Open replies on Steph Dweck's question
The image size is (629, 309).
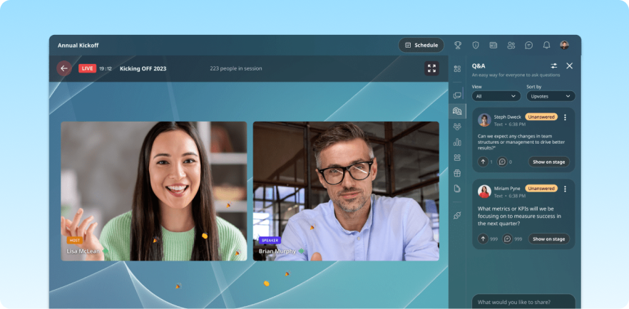(x=502, y=162)
